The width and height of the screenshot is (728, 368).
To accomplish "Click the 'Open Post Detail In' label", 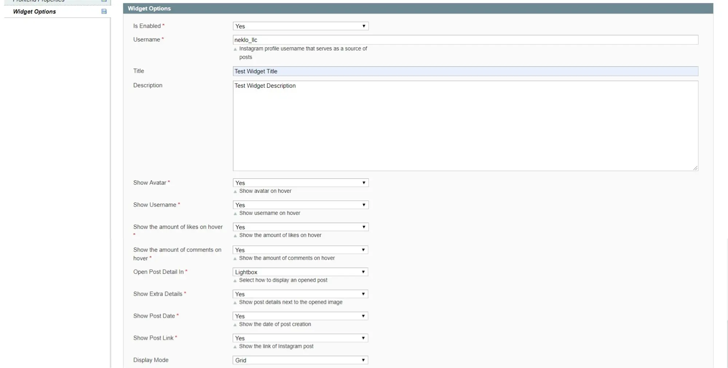I will point(158,272).
